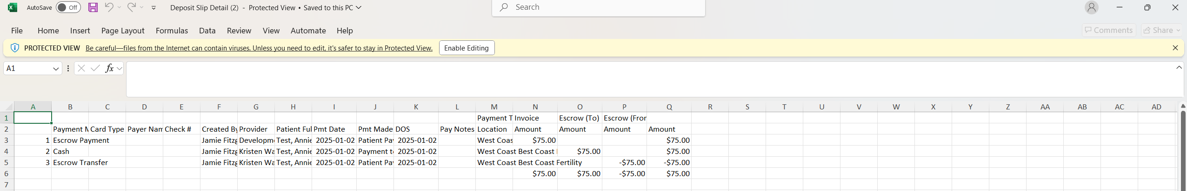This screenshot has height=191, width=1187.
Task: Follow the Protected View warning link
Action: [x=259, y=48]
